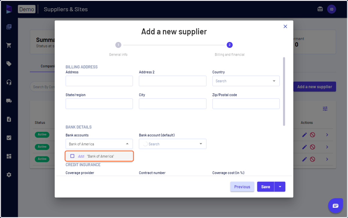This screenshot has height=218, width=348.
Task: Open the delivery truck icon in the sidebar
Action: pyautogui.click(x=9, y=101)
